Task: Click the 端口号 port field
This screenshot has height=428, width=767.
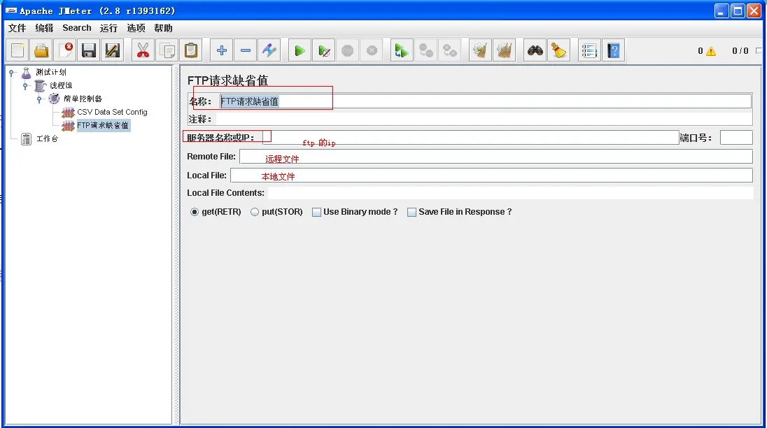Action: click(x=736, y=138)
